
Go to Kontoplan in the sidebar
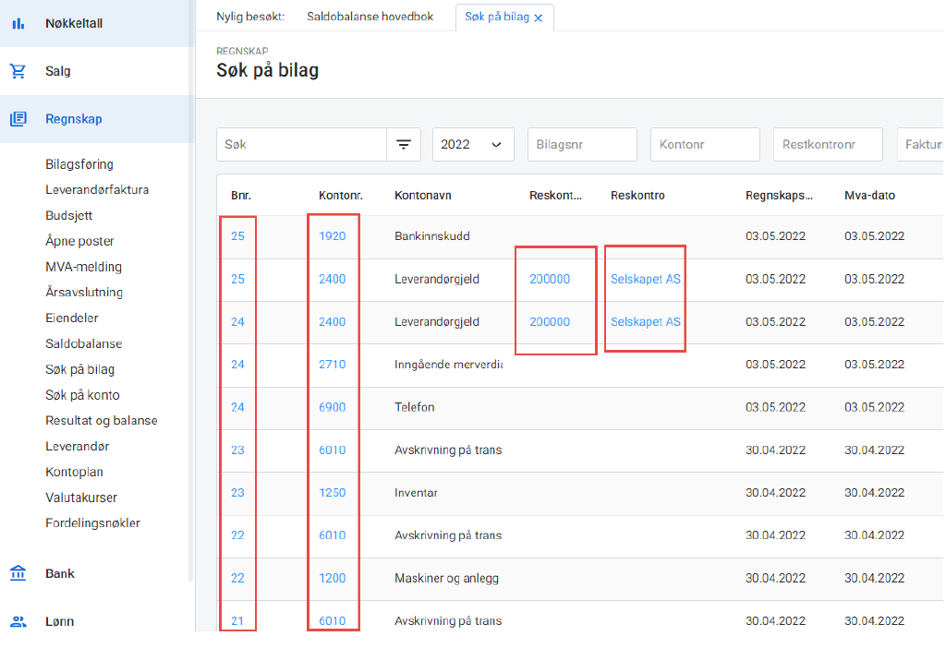[74, 472]
